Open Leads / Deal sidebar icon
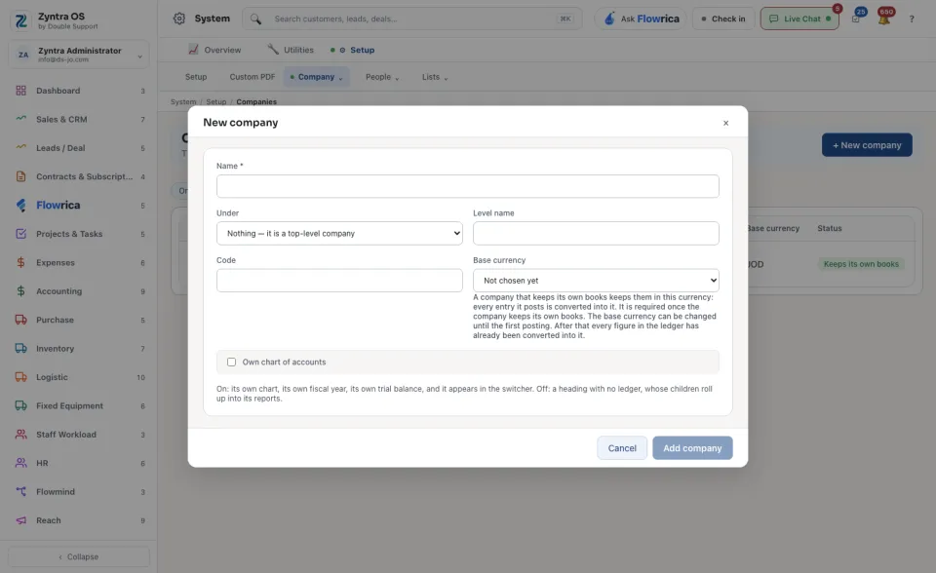This screenshot has width=936, height=573. (x=20, y=147)
